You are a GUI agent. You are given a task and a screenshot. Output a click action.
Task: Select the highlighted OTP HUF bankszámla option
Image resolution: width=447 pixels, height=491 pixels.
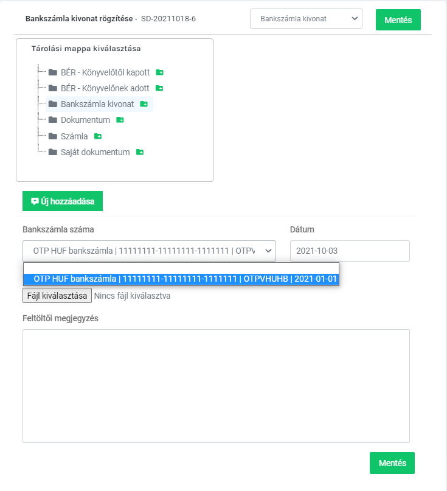click(181, 279)
